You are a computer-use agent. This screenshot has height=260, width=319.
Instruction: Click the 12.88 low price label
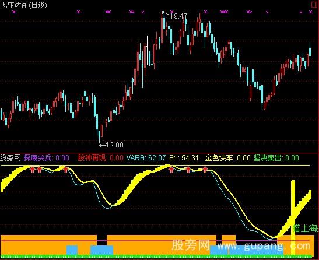coord(114,145)
